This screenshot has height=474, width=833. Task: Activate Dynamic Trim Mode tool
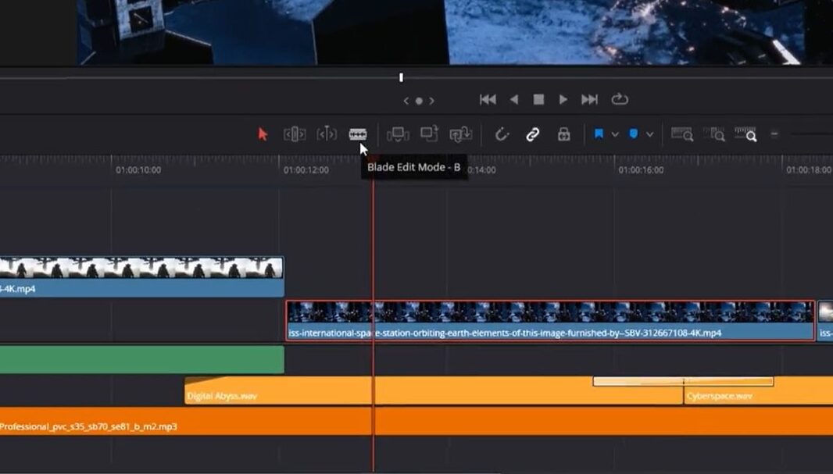pyautogui.click(x=327, y=134)
